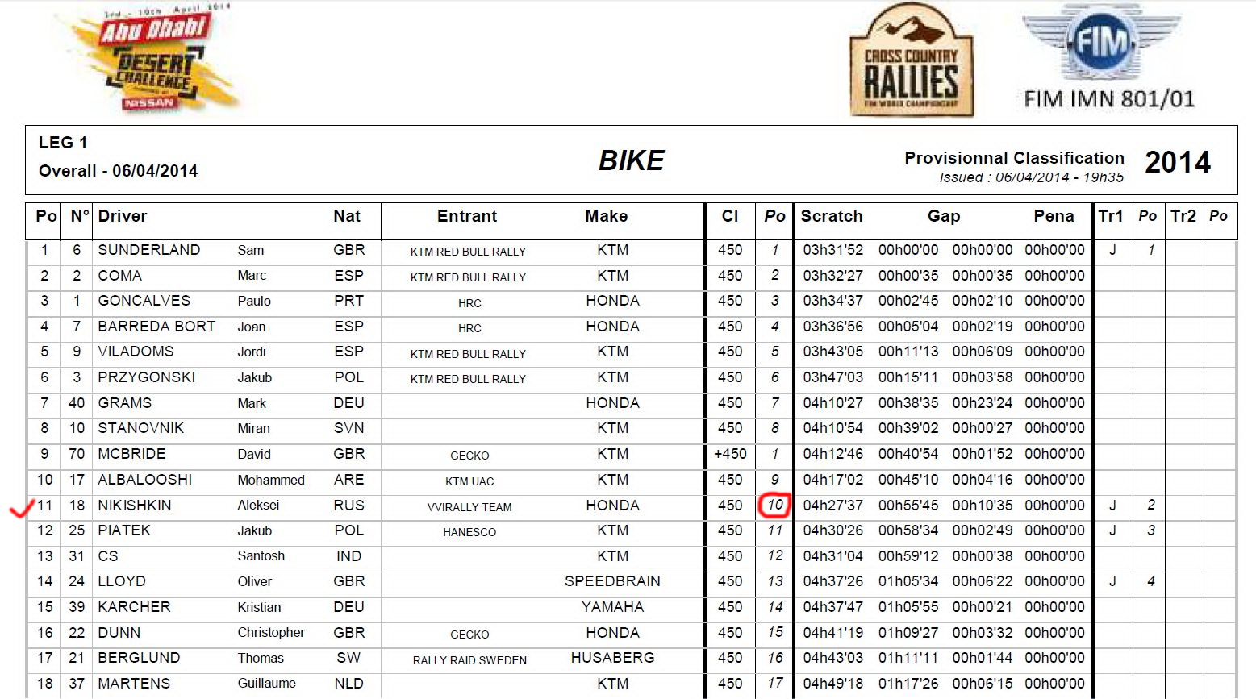Click the Abu Dhabi Desert Challenge logo

[x=153, y=60]
